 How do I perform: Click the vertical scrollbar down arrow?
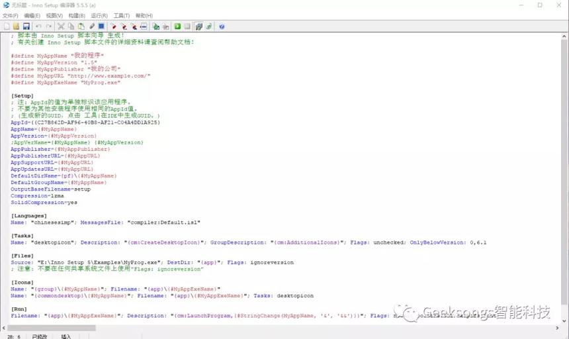click(x=564, y=320)
